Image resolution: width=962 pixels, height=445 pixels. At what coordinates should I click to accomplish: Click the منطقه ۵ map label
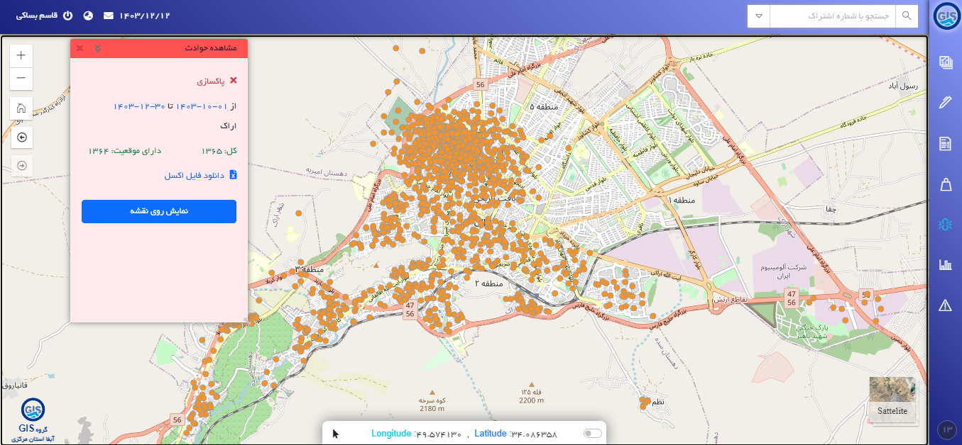click(545, 106)
